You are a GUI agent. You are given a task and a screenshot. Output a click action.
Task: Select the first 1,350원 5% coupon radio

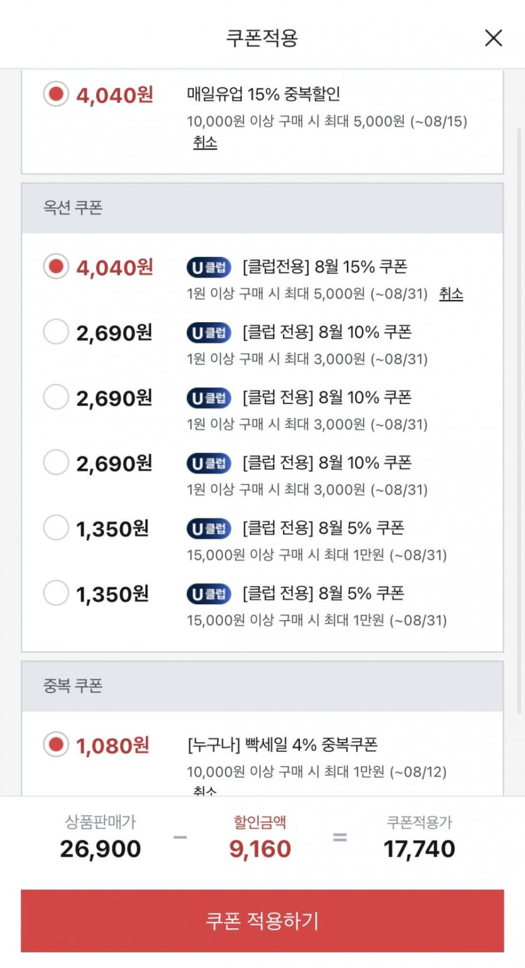click(x=56, y=527)
